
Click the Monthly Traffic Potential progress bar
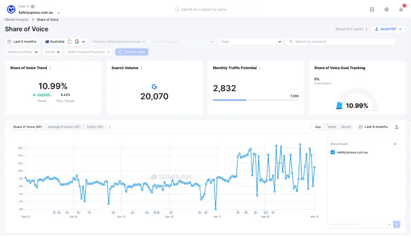tap(256, 100)
